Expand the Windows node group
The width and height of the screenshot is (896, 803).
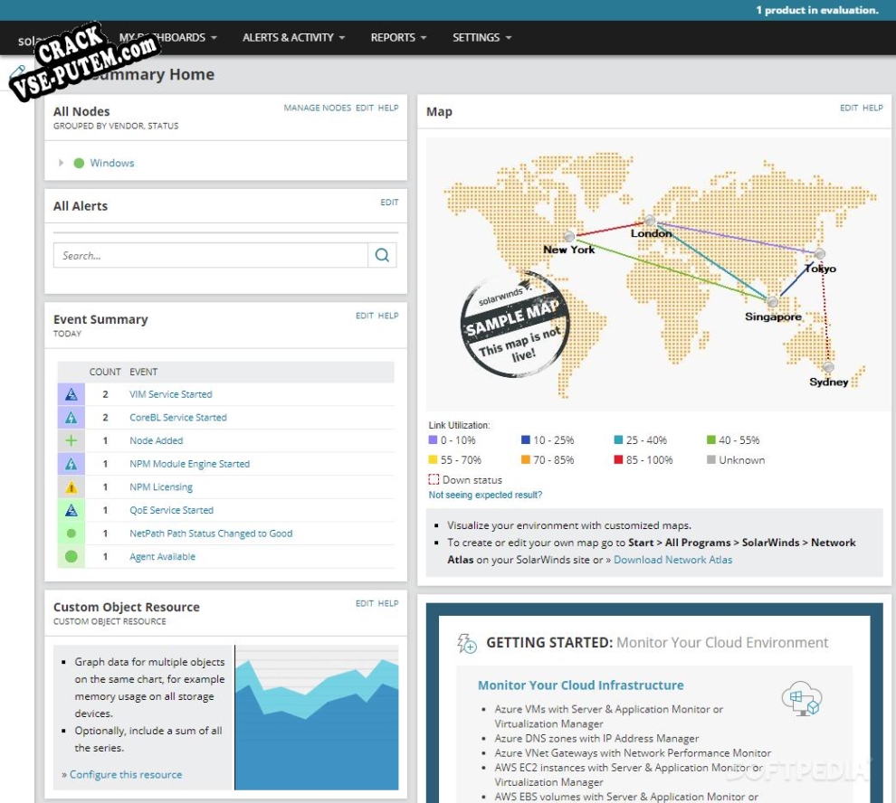click(x=62, y=163)
